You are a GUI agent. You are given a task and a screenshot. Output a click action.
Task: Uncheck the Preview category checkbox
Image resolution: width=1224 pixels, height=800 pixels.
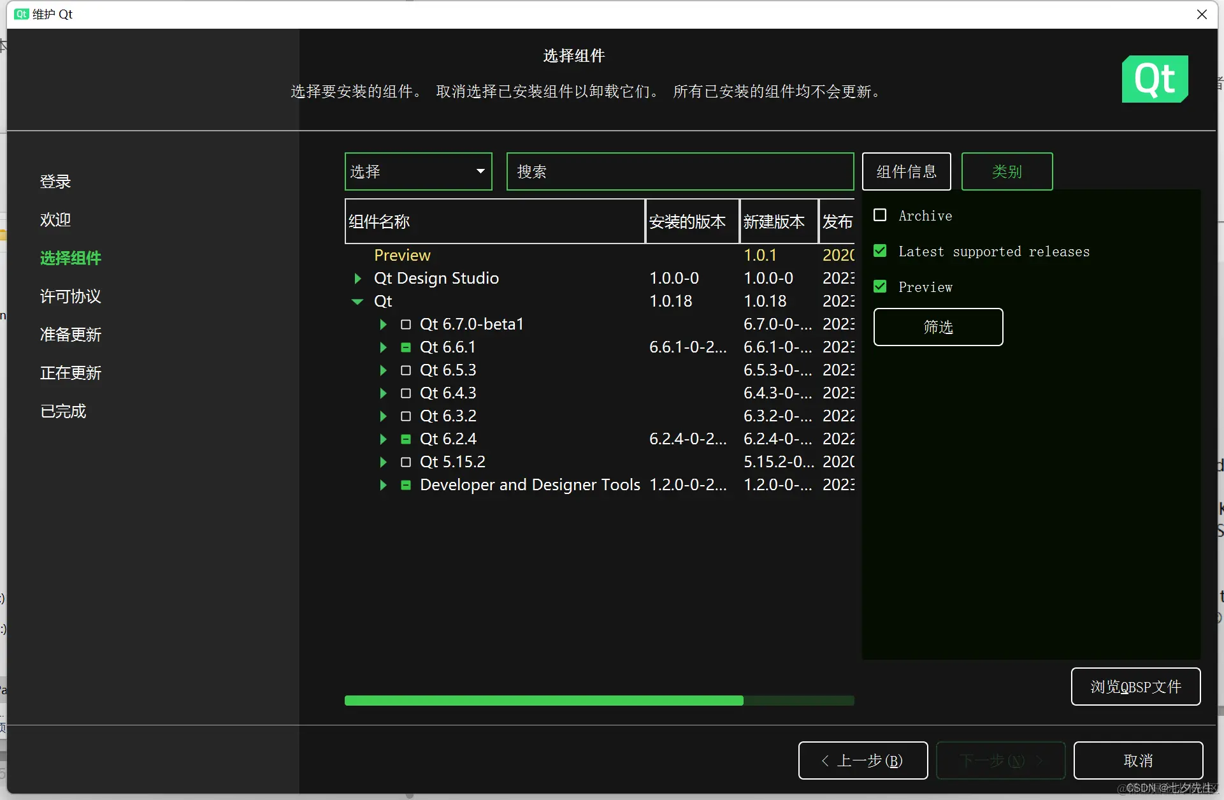(880, 287)
